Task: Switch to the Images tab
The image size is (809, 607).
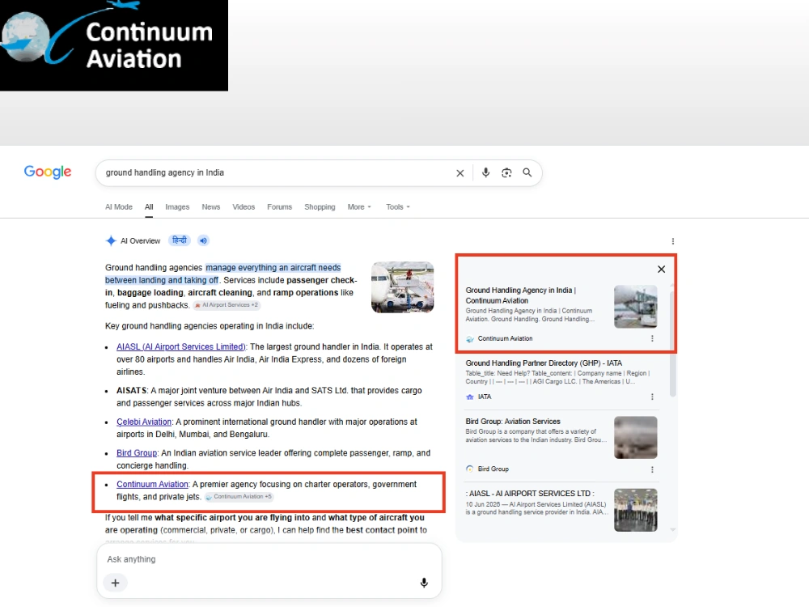Action: click(177, 207)
